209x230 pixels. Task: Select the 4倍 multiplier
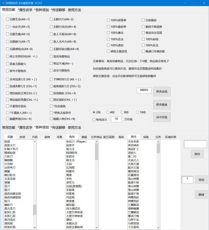coord(108,112)
